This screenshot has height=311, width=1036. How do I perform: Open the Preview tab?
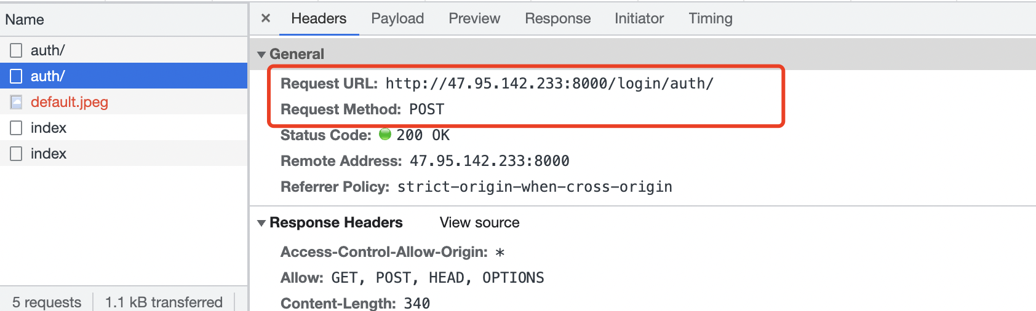[474, 18]
